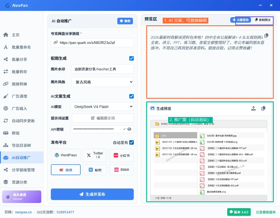Click link icon in share URL field
Screen dimensions: 280x218
pos(56,42)
